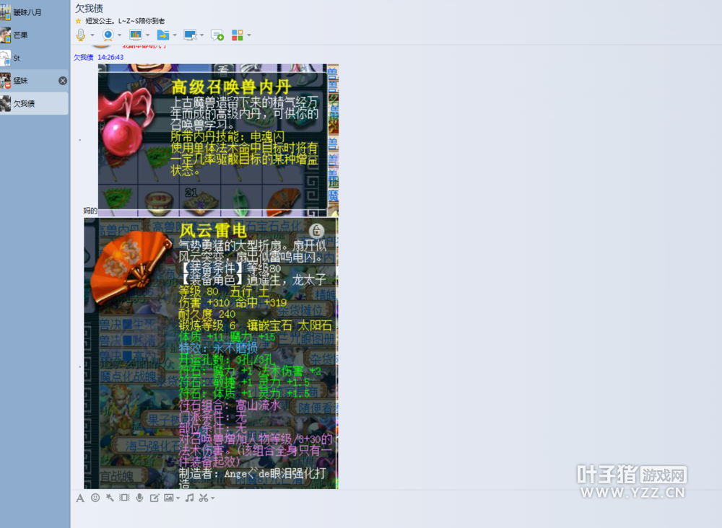Viewport: 722px width, 528px height.
Task: Open the font settings letter A icon
Action: click(x=80, y=498)
